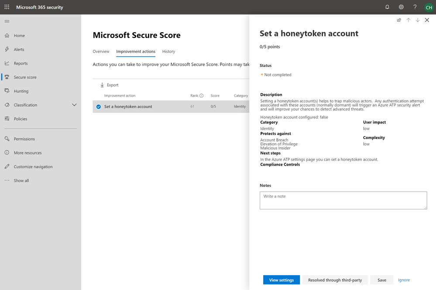Go to previous action with up arrow
Screen dimensions: 436x290
(x=409, y=20)
